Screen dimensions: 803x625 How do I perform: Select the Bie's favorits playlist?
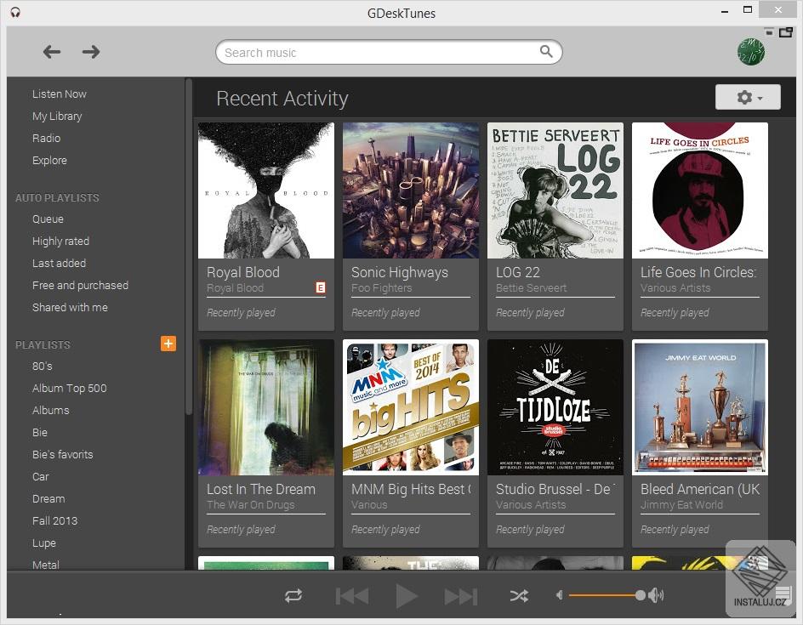[62, 454]
